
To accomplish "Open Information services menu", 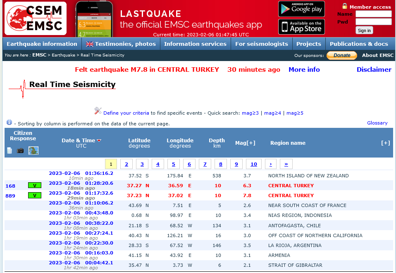I will [x=195, y=44].
